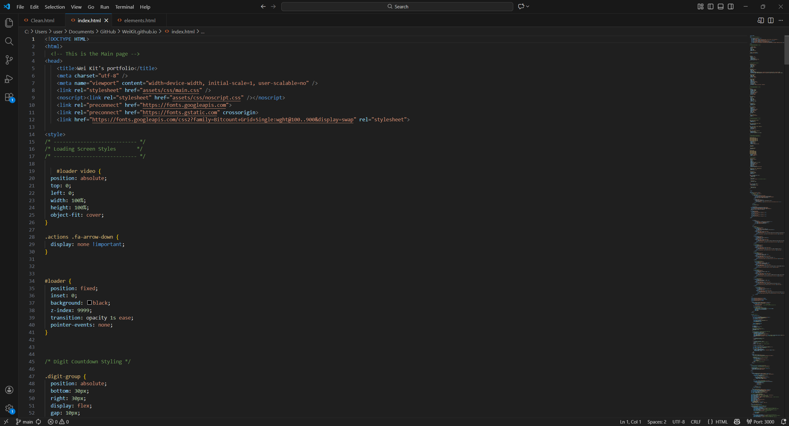Image resolution: width=789 pixels, height=426 pixels.
Task: Click line number 34 in the gutter
Action: (x=32, y=281)
